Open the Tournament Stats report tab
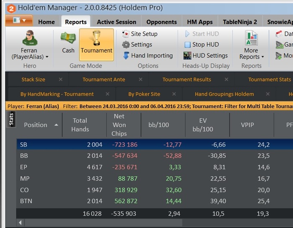The height and width of the screenshot is (228, 293). (x=270, y=80)
